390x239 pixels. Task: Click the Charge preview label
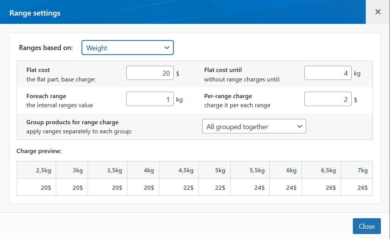[x=39, y=151]
